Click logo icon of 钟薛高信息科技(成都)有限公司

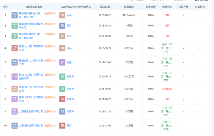(x=15, y=15)
